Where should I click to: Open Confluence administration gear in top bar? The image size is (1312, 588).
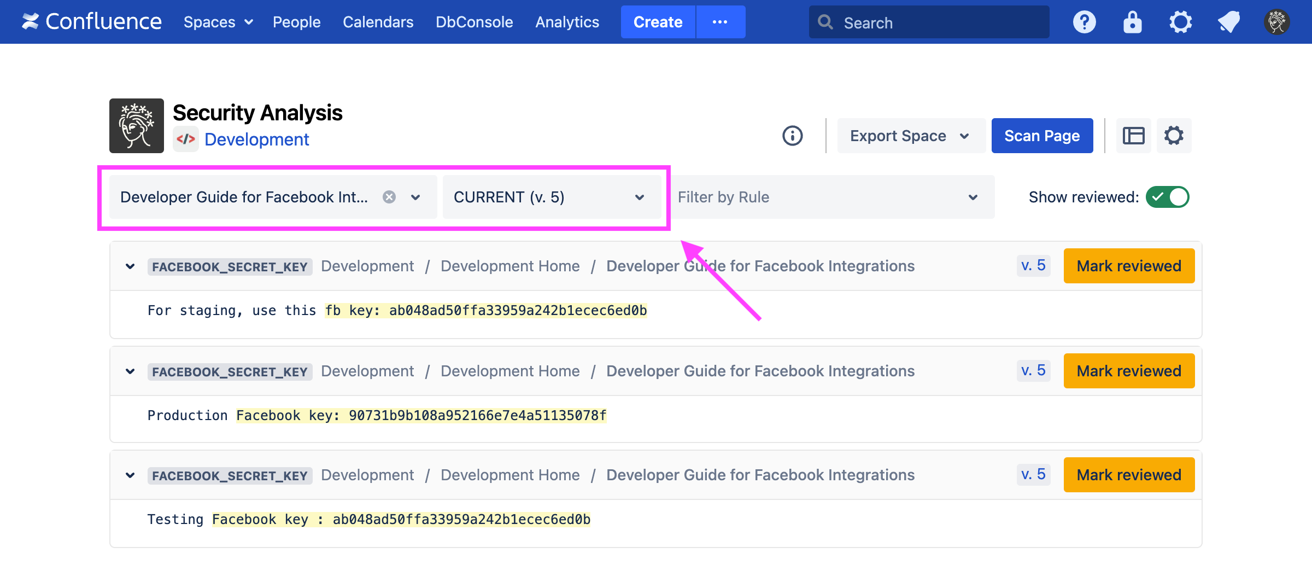click(x=1180, y=22)
